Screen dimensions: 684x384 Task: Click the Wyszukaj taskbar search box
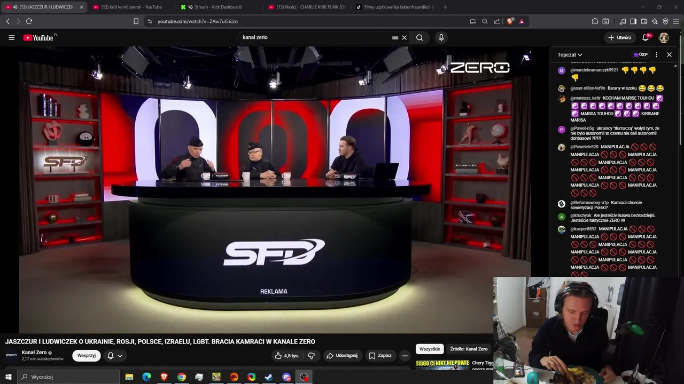[x=68, y=377]
